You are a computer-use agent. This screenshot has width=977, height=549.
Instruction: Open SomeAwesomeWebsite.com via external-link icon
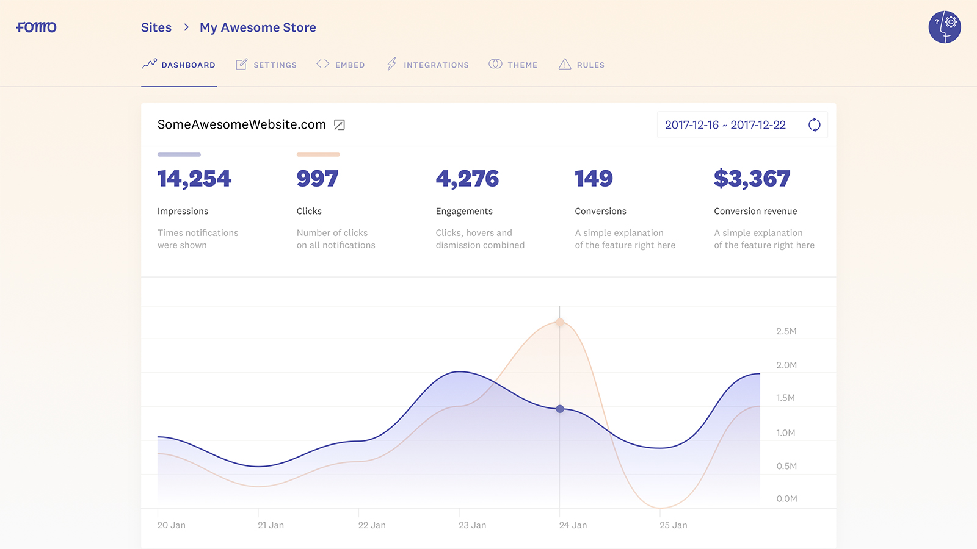tap(340, 124)
